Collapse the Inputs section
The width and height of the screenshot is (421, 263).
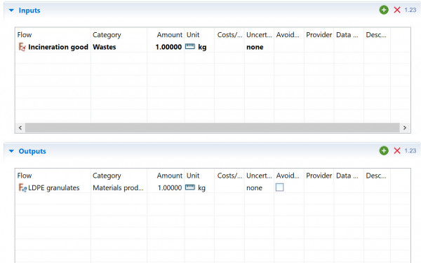pos(11,10)
